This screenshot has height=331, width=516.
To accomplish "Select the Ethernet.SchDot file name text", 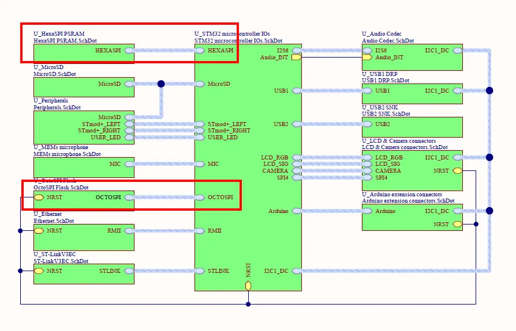I will tap(54, 221).
